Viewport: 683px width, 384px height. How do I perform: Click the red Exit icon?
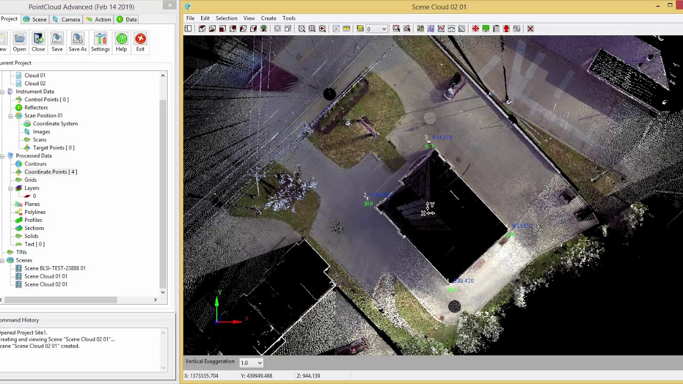pyautogui.click(x=140, y=38)
